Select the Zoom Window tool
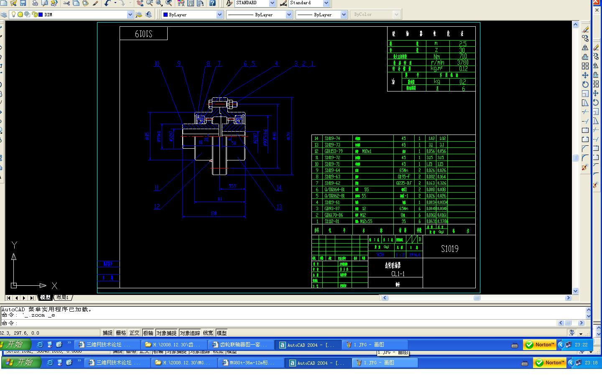 [x=159, y=3]
